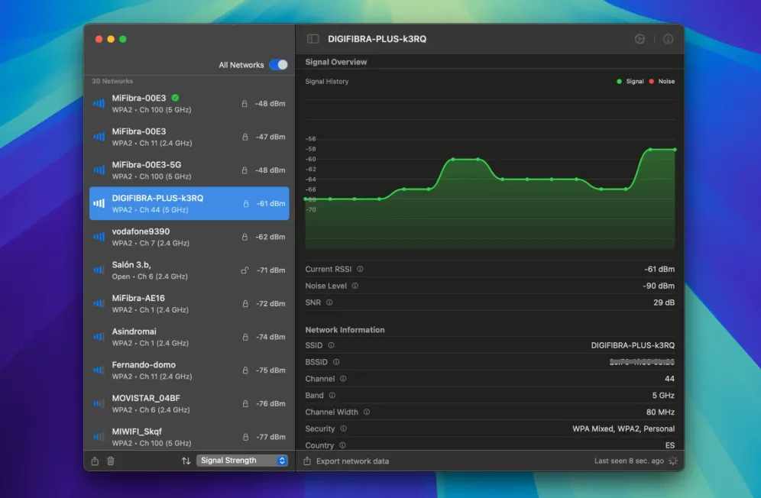Image resolution: width=761 pixels, height=498 pixels.
Task: Toggle the sidebar panel icon
Action: click(x=312, y=39)
